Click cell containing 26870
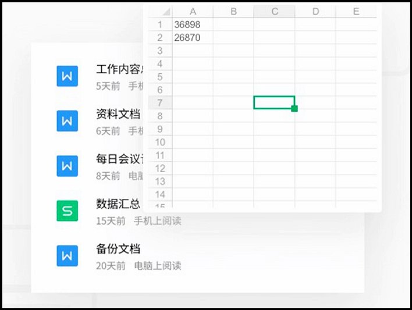The height and width of the screenshot is (310, 412). click(x=193, y=37)
